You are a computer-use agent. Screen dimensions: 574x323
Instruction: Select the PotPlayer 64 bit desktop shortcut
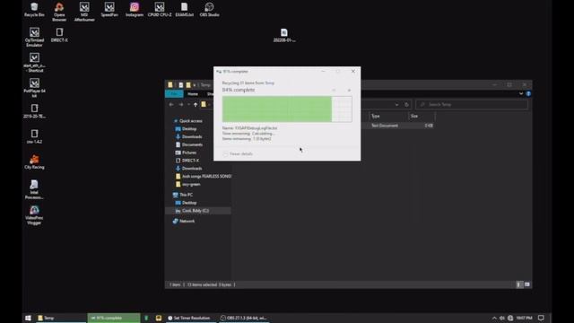click(34, 88)
